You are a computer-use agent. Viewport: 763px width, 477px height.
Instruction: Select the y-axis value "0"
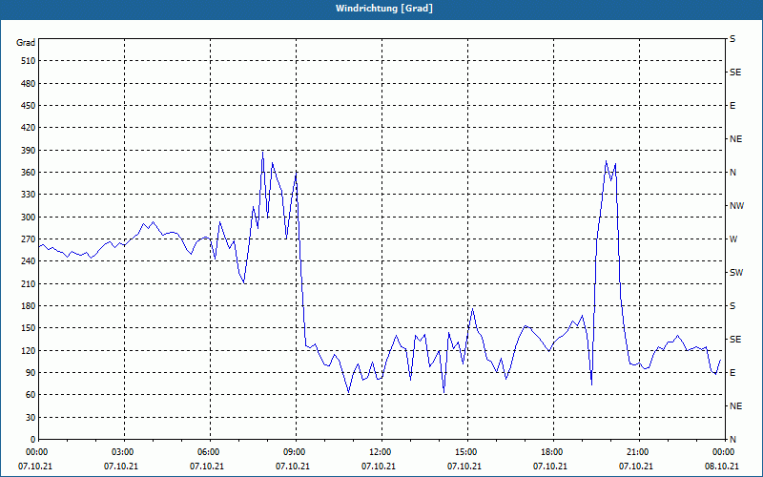pyautogui.click(x=33, y=440)
